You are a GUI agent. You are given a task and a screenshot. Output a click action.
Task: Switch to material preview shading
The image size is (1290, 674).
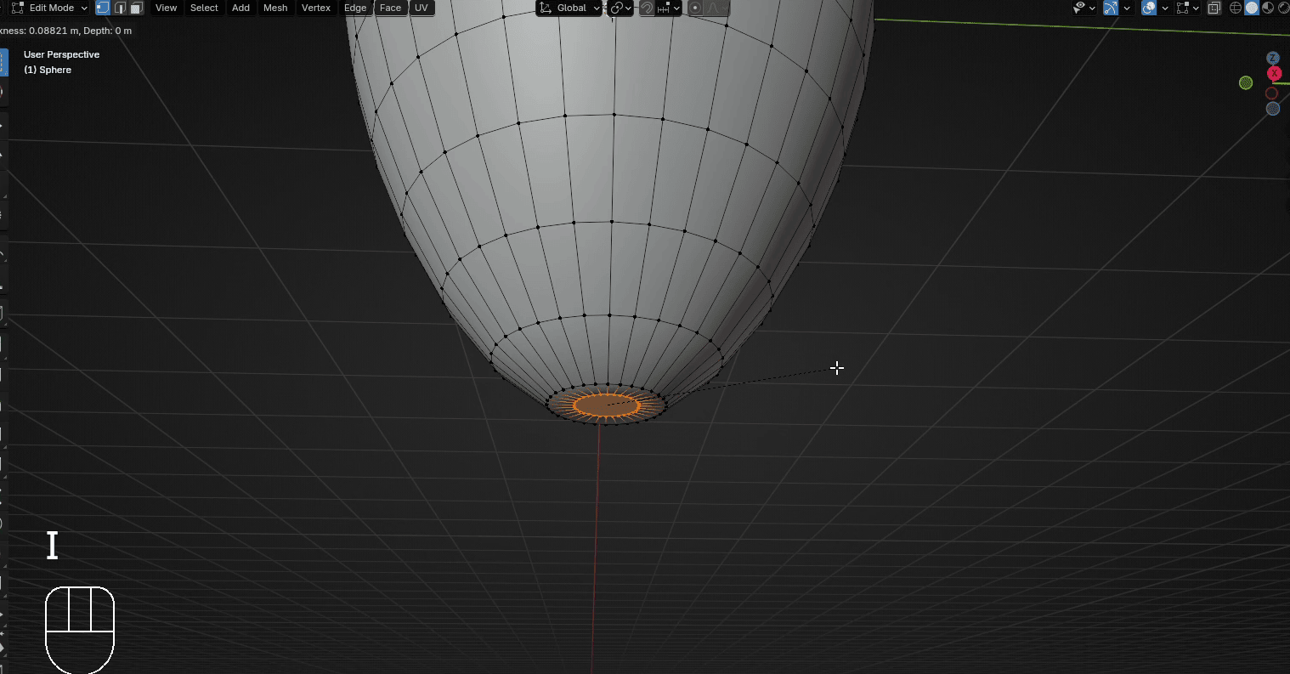[x=1267, y=8]
